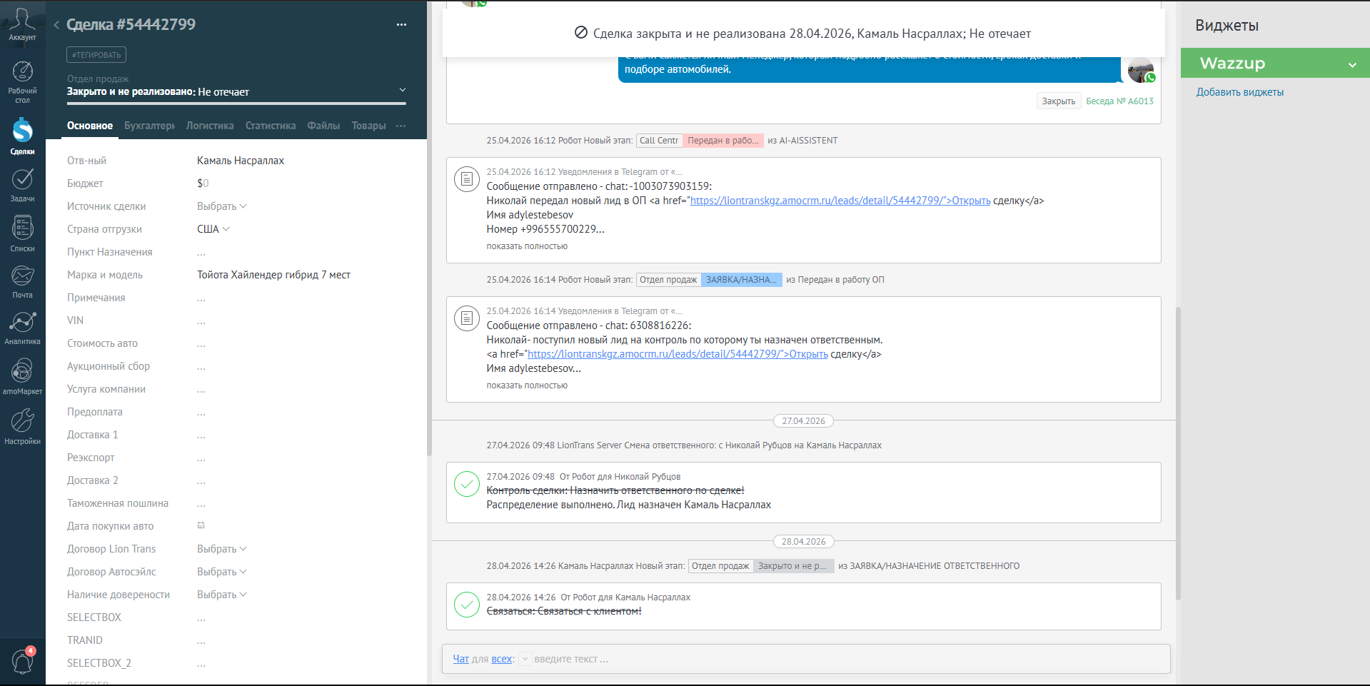The width and height of the screenshot is (1370, 686).
Task: Click всех recipient link in message box
Action: [x=501, y=659]
